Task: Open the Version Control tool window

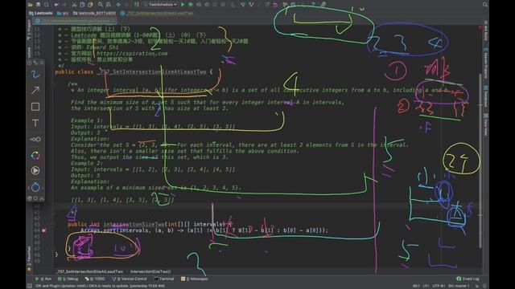Action: (x=130, y=279)
